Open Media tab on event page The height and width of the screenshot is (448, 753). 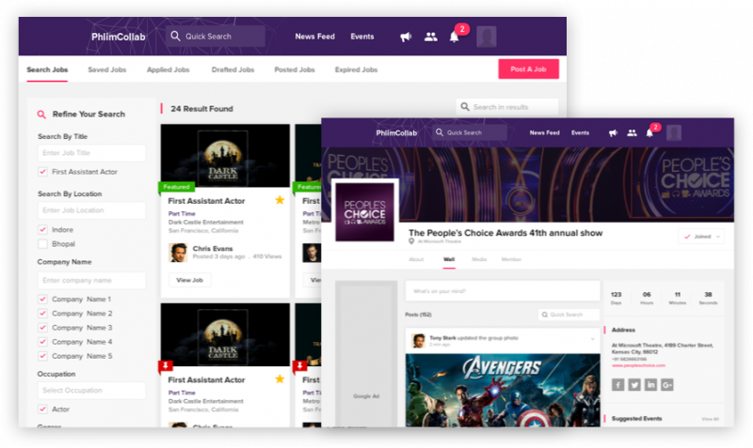[479, 259]
